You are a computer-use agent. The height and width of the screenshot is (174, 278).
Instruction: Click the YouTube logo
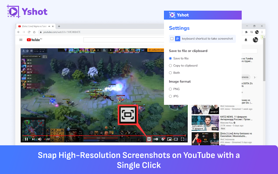(x=34, y=40)
